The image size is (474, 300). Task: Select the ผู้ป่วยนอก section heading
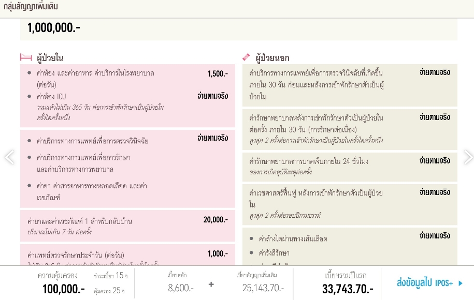click(x=272, y=57)
